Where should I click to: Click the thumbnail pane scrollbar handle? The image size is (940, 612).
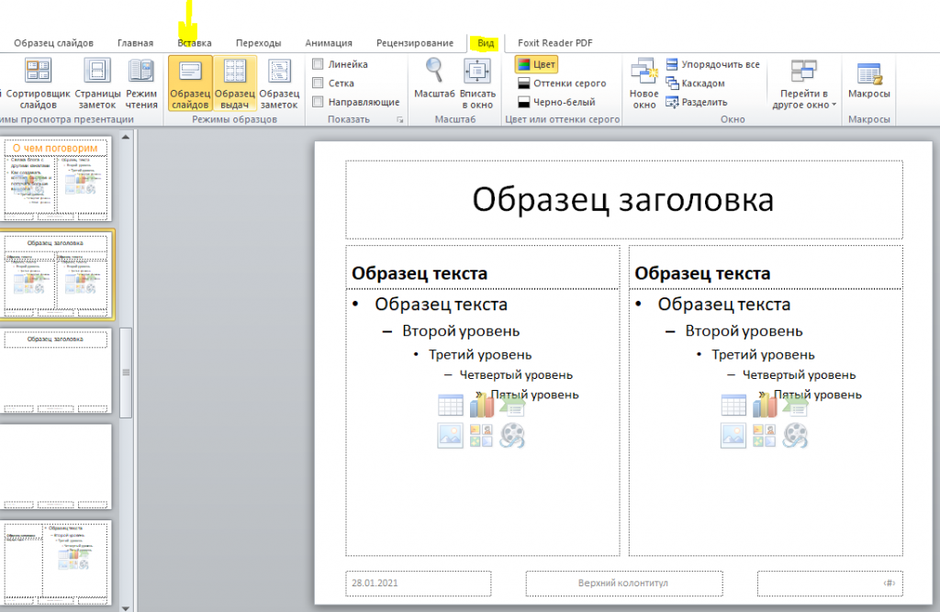coord(126,373)
